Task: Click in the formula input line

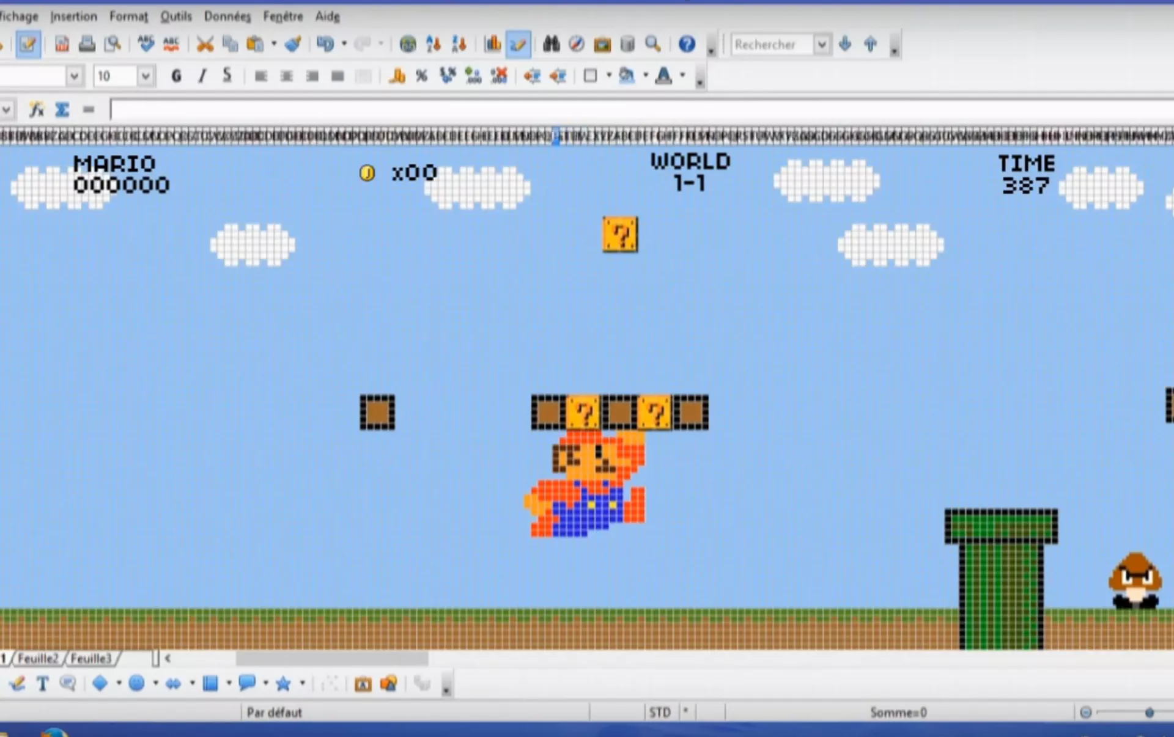Action: coord(642,110)
